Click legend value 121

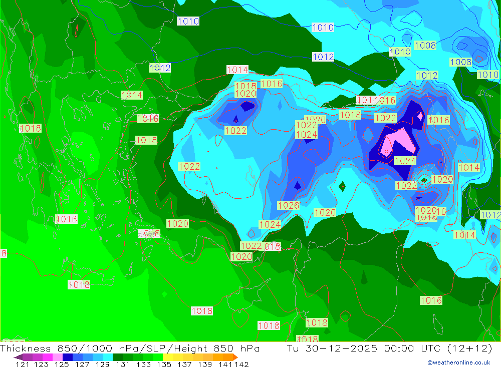(x=23, y=364)
